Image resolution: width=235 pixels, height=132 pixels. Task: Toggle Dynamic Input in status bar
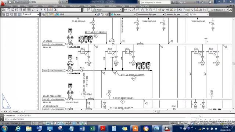pyautogui.click(x=67, y=124)
